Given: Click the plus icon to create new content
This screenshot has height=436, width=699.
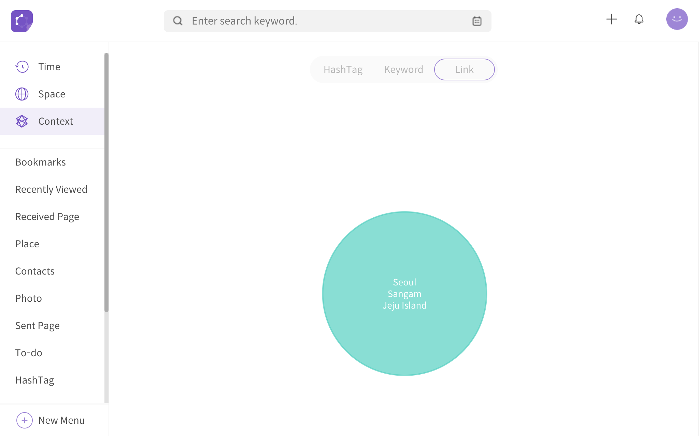Looking at the screenshot, I should click(x=612, y=19).
